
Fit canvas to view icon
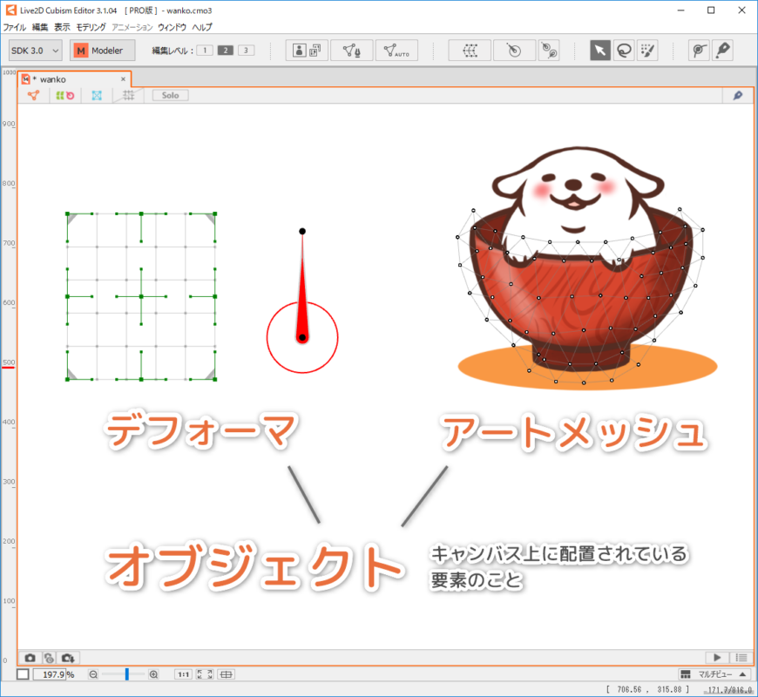pyautogui.click(x=205, y=674)
